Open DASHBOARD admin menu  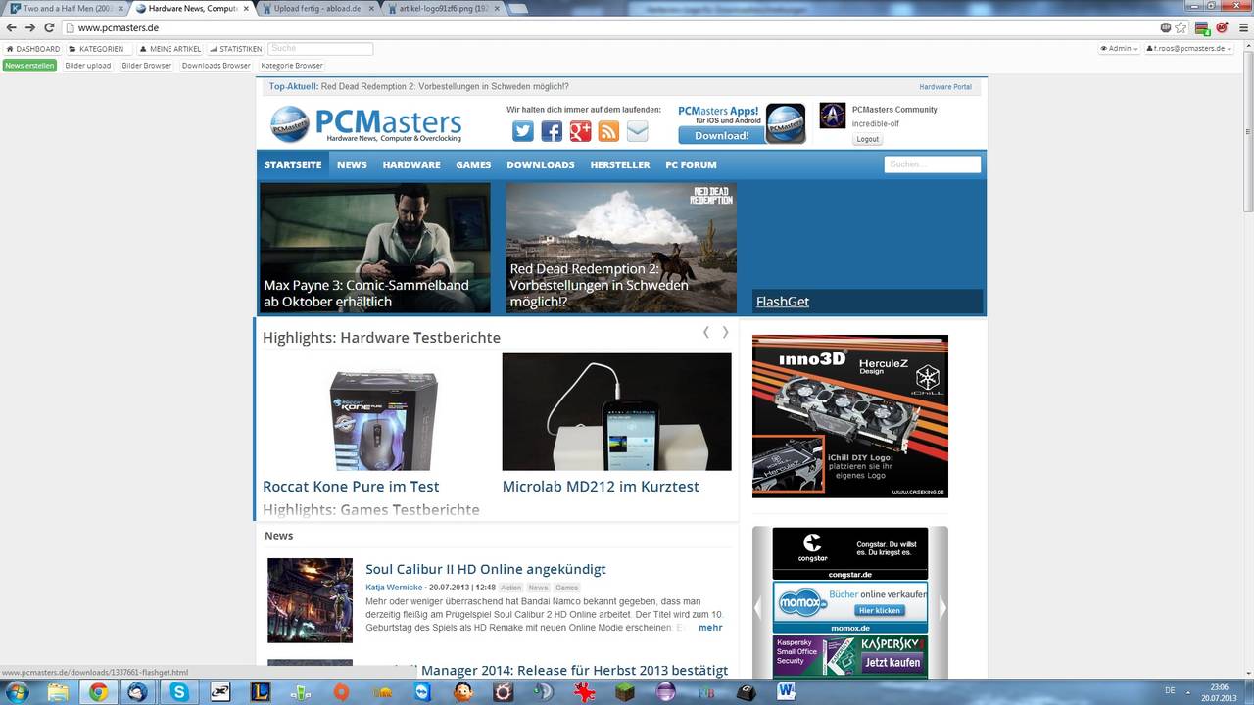33,48
